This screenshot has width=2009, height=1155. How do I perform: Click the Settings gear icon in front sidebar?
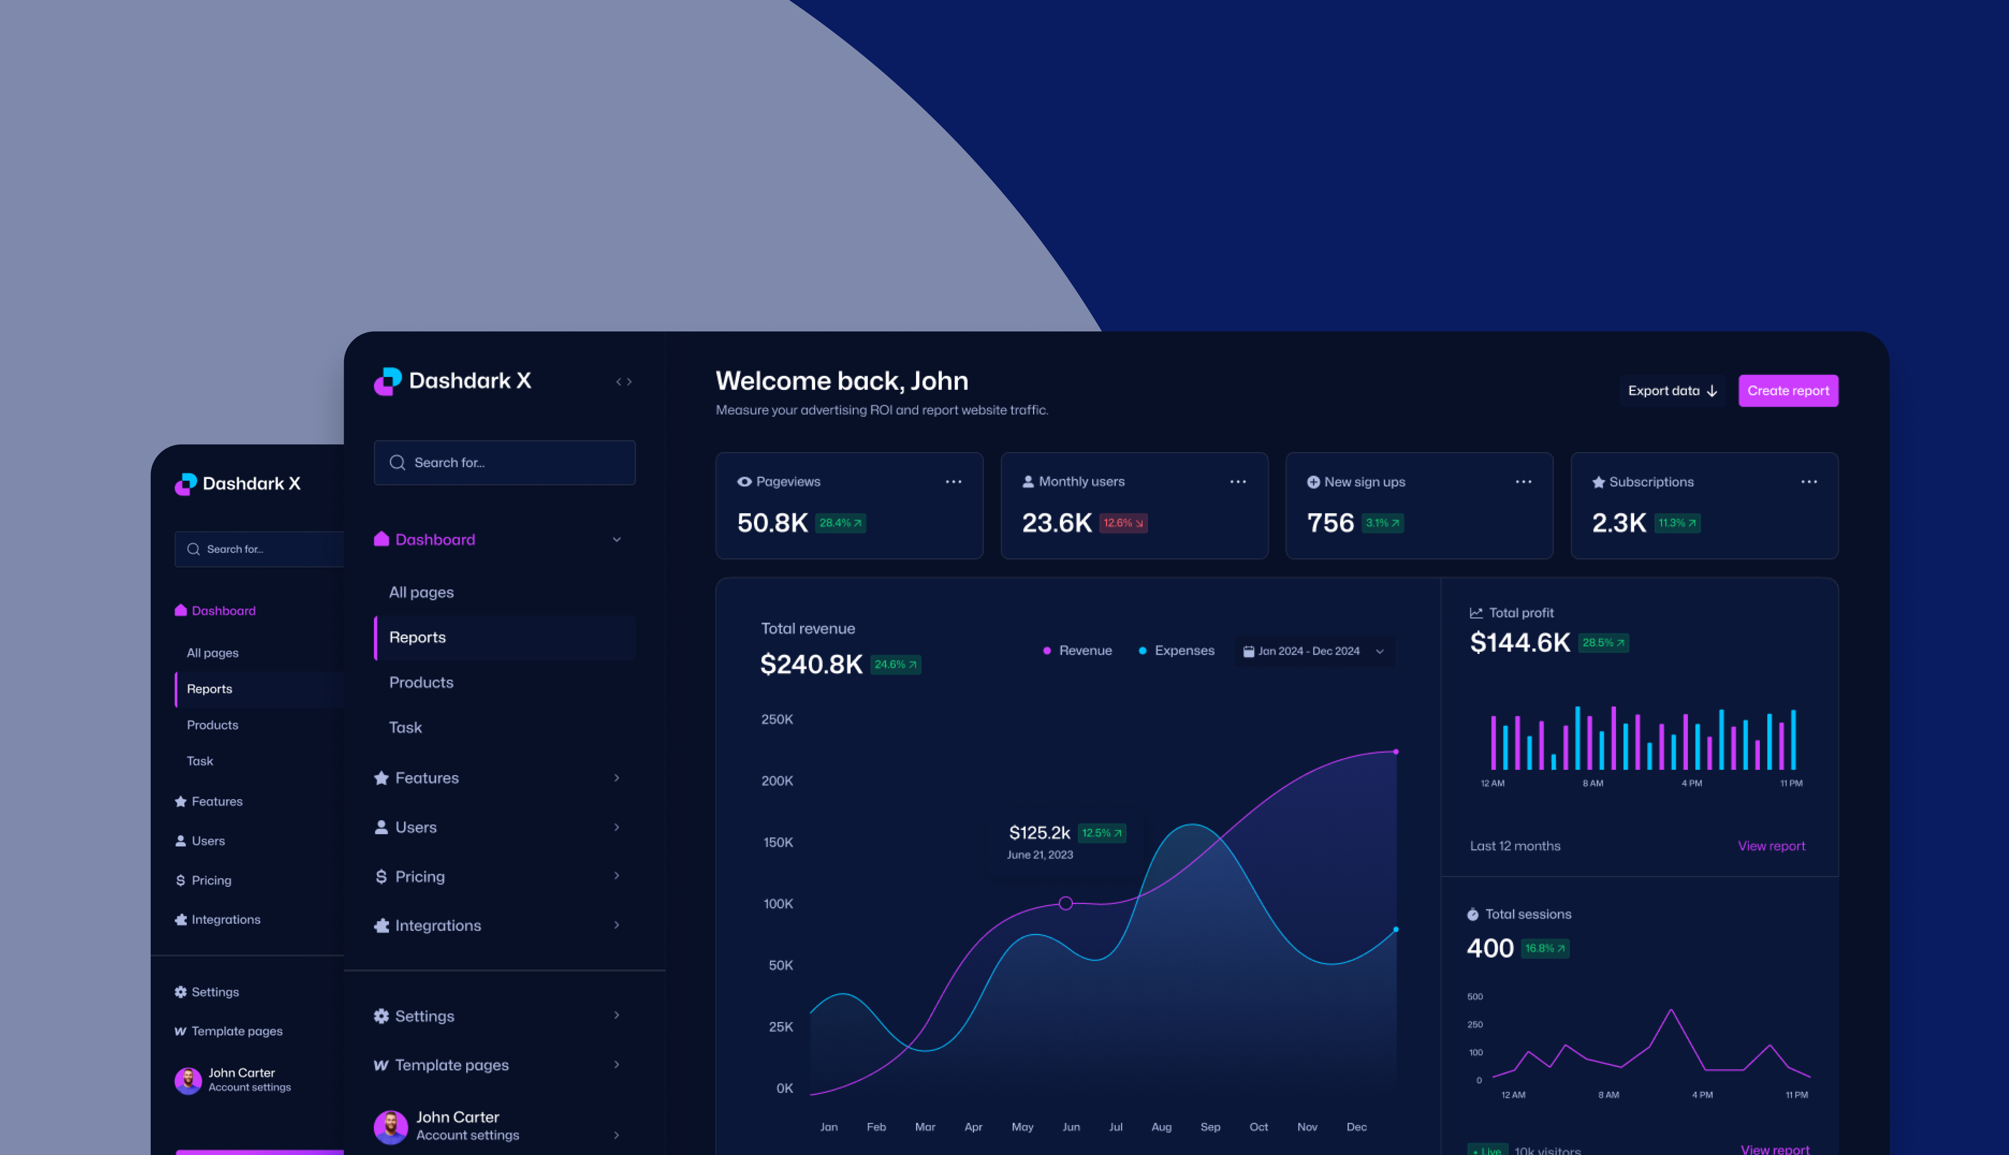[x=381, y=1016]
